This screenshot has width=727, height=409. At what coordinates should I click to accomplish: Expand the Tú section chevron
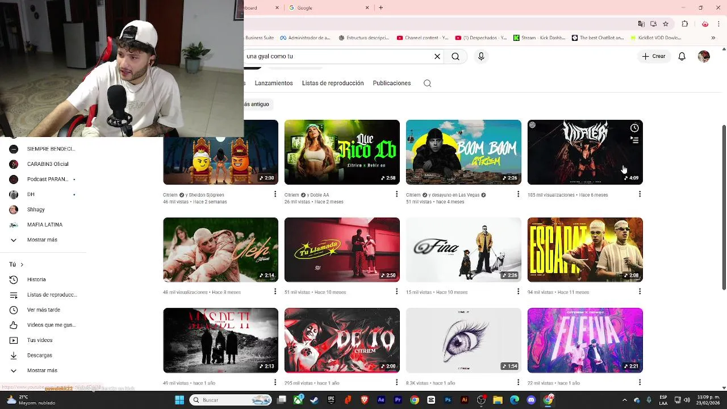[22, 264]
